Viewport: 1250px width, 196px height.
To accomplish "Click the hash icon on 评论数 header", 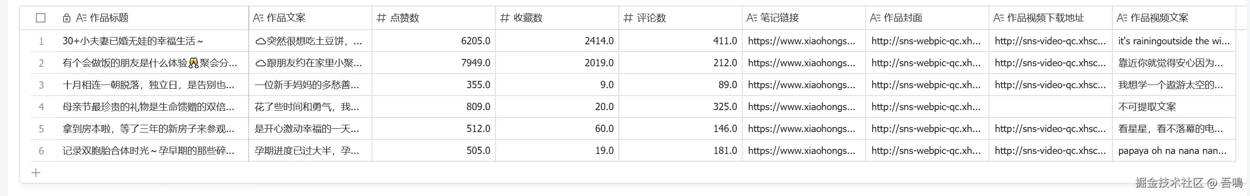I will pyautogui.click(x=628, y=18).
